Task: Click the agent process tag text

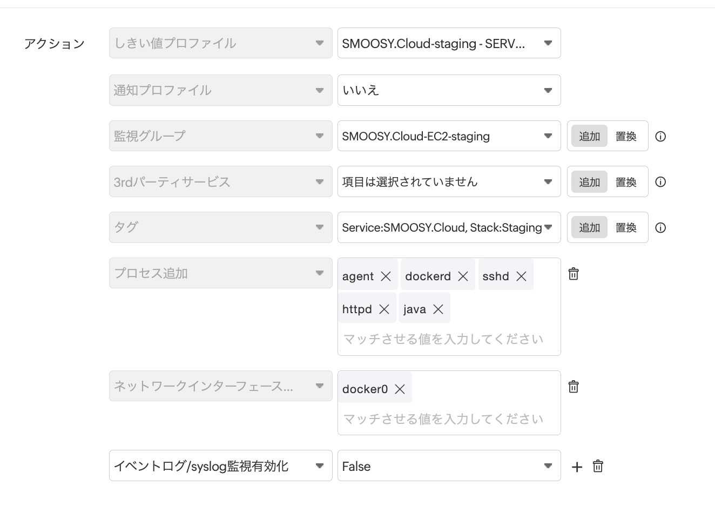Action: click(x=358, y=276)
